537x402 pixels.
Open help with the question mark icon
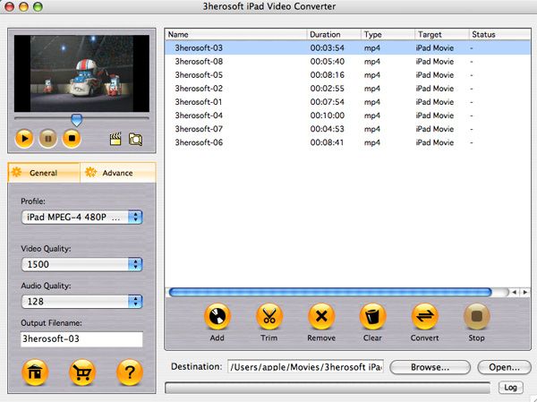(x=130, y=372)
